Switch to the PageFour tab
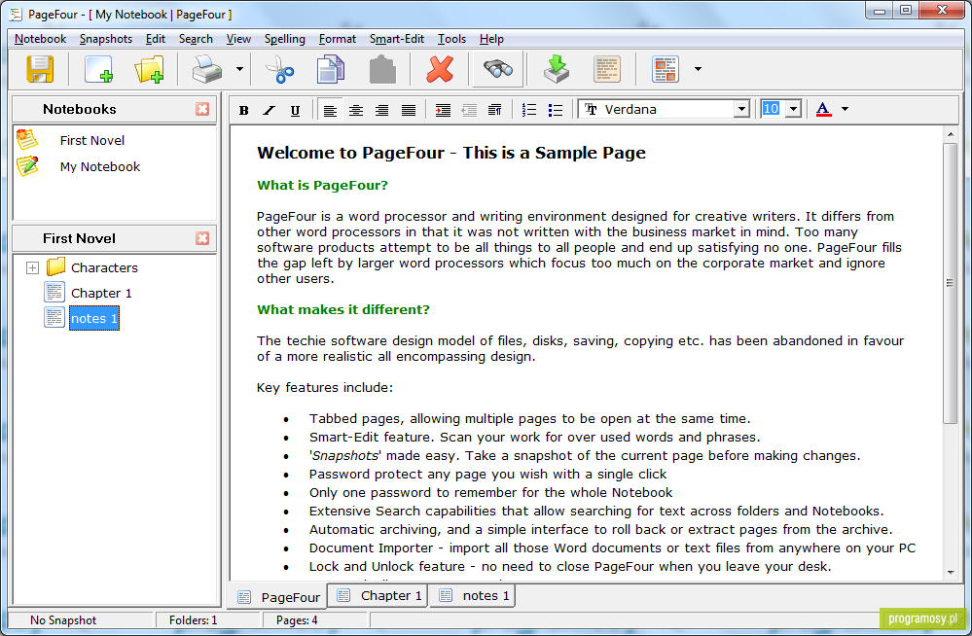 pyautogui.click(x=279, y=597)
